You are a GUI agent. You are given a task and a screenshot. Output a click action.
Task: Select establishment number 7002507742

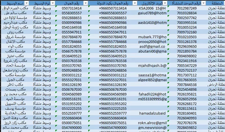[187, 18]
